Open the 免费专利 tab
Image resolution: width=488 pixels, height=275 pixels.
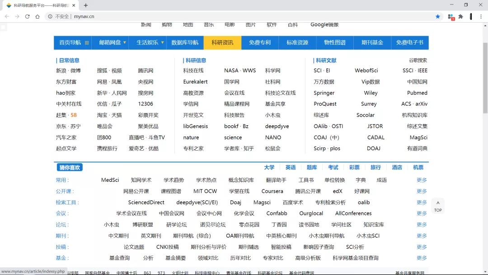coord(260,43)
